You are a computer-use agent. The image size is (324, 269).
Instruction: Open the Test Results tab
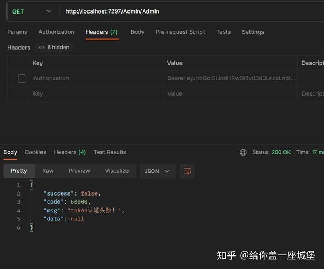pyautogui.click(x=110, y=152)
